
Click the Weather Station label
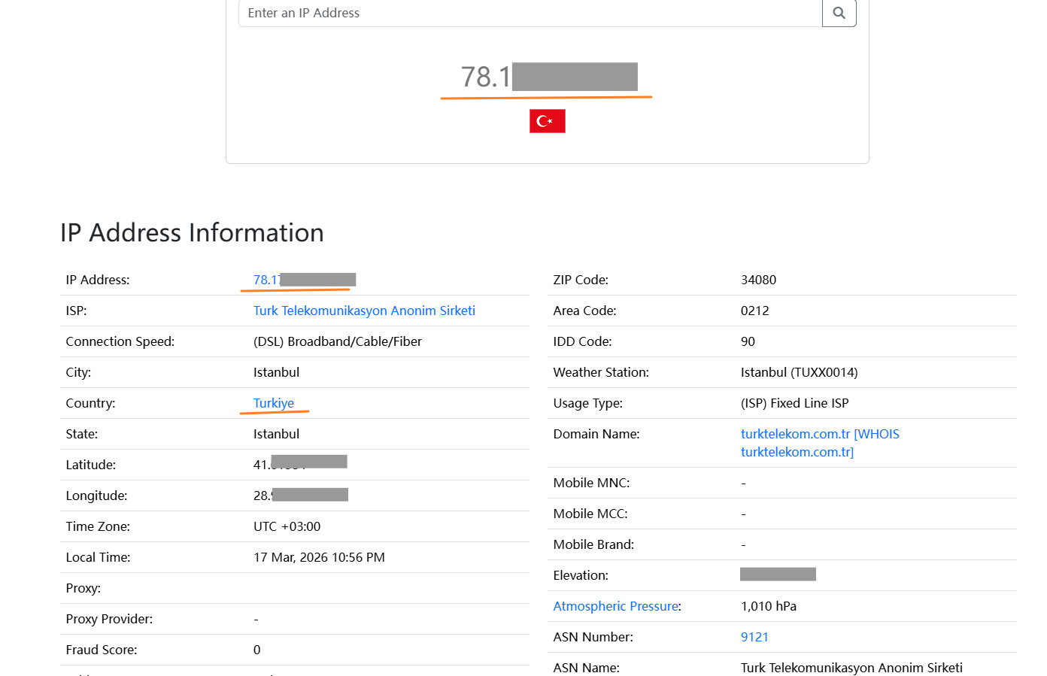point(601,372)
